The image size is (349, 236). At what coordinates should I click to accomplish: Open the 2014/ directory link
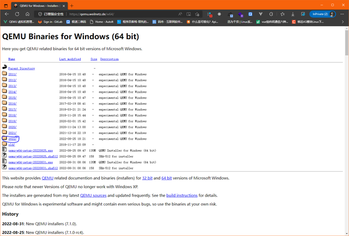coord(12,92)
